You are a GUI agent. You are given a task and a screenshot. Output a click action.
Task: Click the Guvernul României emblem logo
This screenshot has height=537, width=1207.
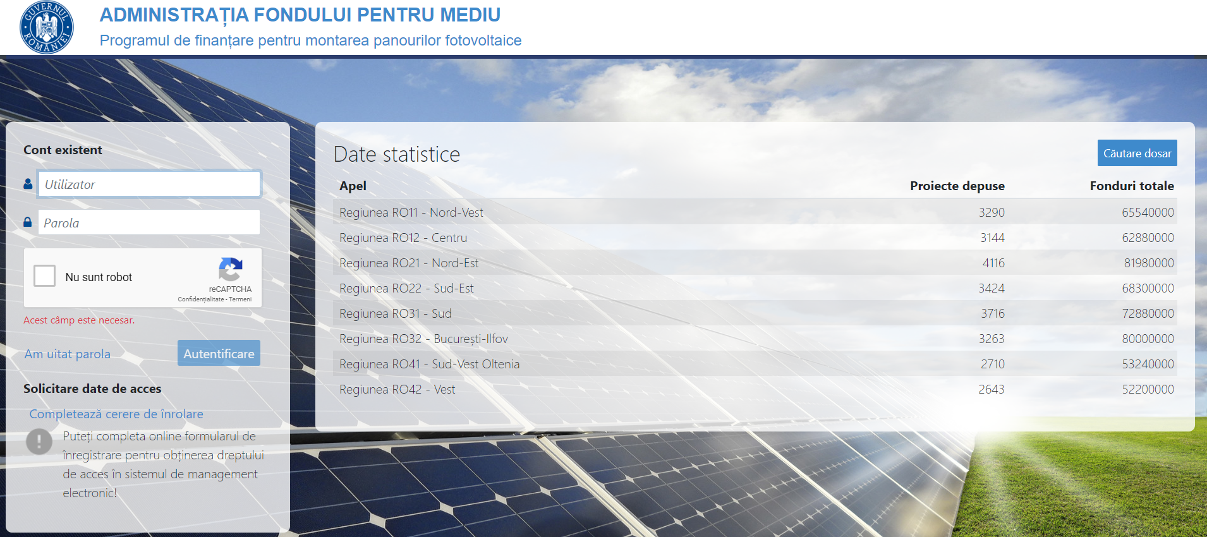tap(47, 27)
